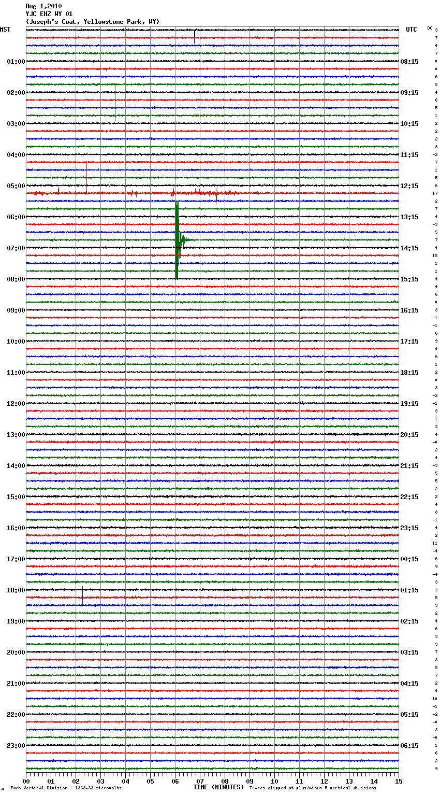This screenshot has height=795, width=440.
Task: Select the 10:00 MST time label
Action: point(16,342)
